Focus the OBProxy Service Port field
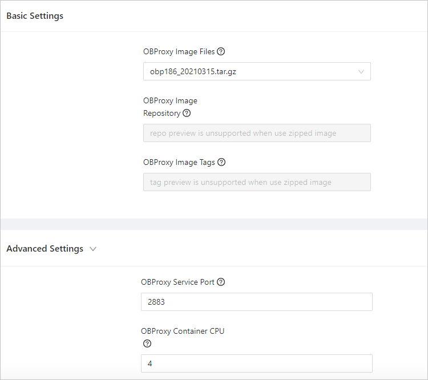 pyautogui.click(x=256, y=302)
